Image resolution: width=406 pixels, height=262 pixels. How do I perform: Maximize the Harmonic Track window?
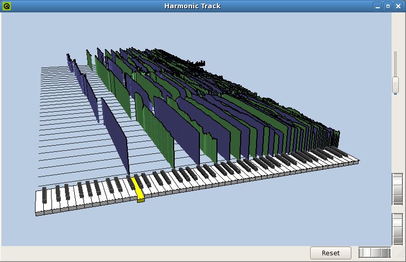coord(388,6)
